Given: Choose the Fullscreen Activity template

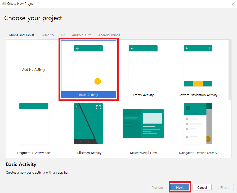Looking at the screenshot, I should coord(88,124).
